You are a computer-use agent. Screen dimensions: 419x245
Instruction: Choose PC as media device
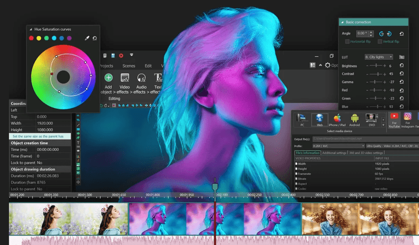point(302,120)
